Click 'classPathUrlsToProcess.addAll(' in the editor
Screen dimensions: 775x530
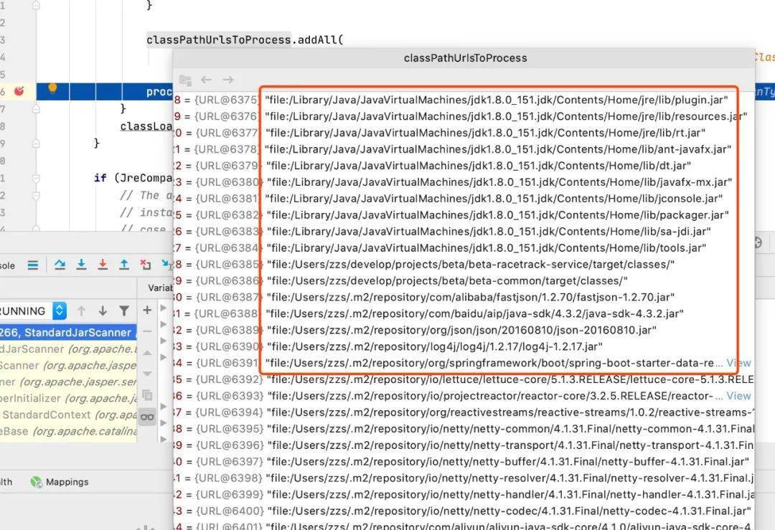coord(245,39)
